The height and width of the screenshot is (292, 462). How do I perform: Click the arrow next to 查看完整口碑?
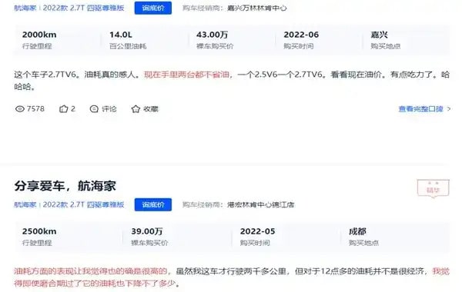coord(449,109)
